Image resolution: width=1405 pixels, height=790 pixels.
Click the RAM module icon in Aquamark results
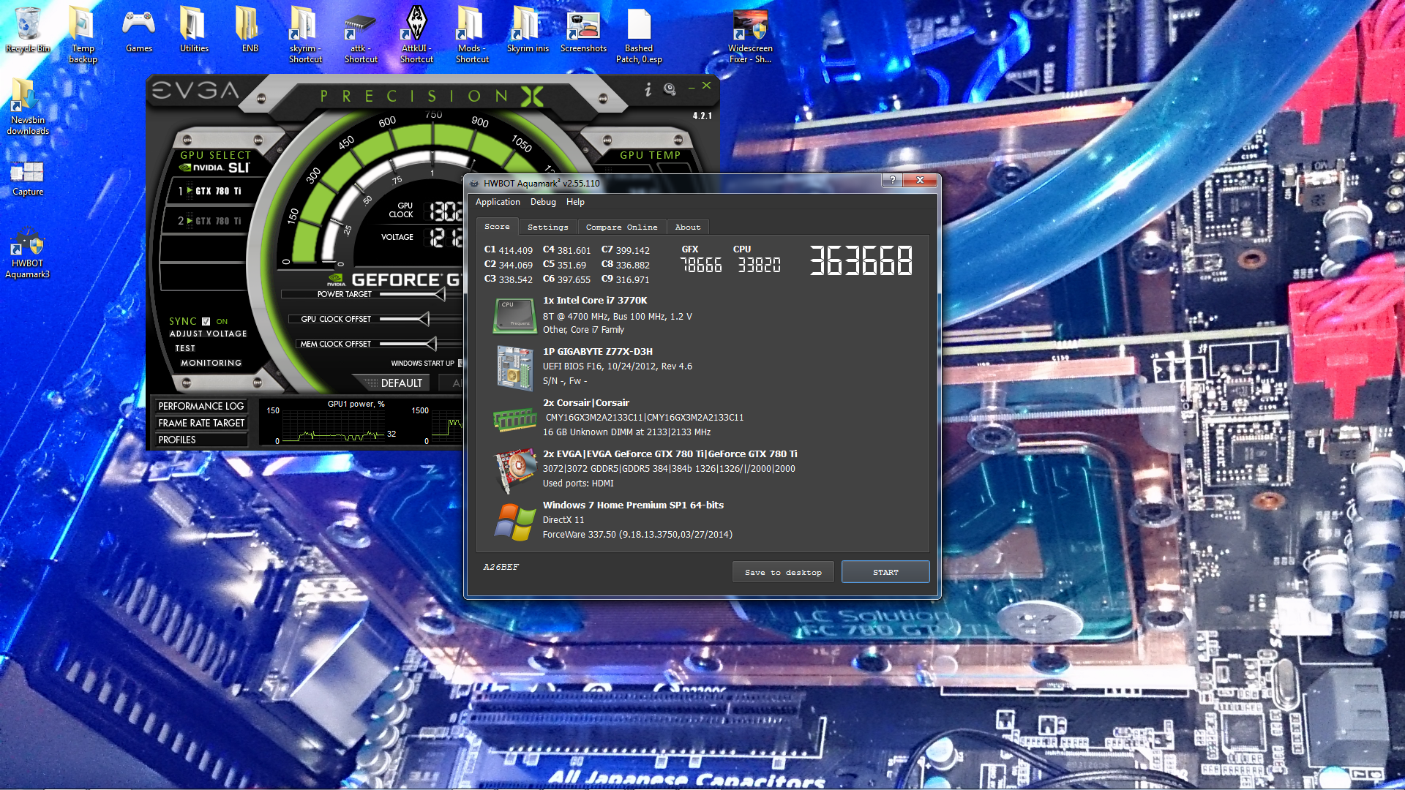[x=514, y=419]
